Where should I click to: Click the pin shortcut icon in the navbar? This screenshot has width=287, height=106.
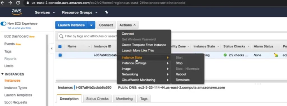(107, 12)
